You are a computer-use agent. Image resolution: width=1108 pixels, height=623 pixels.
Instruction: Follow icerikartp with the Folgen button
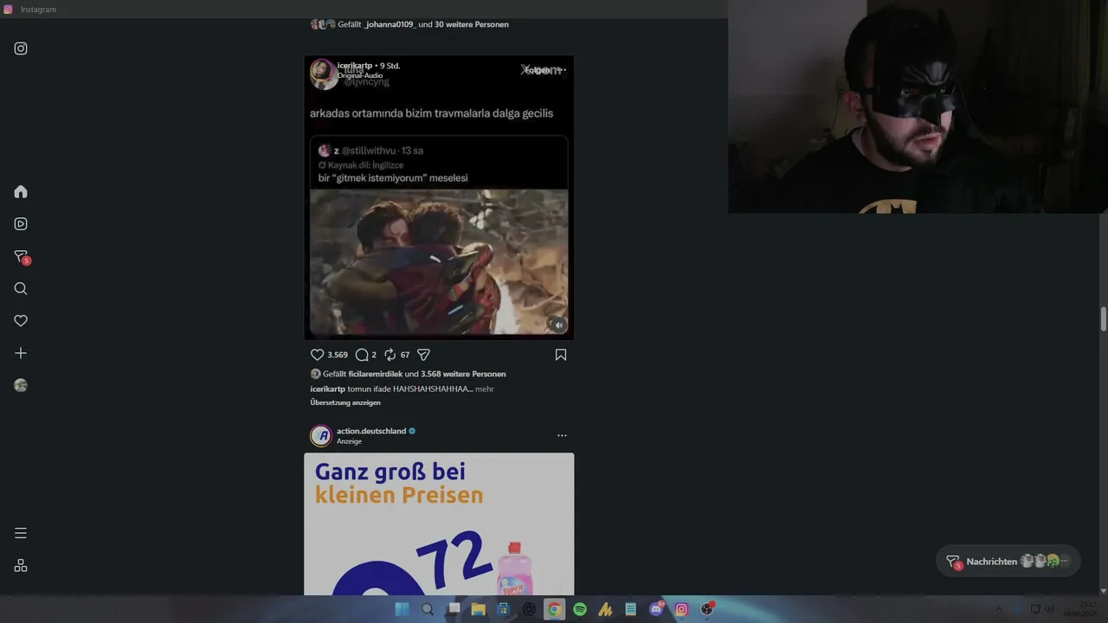click(538, 70)
